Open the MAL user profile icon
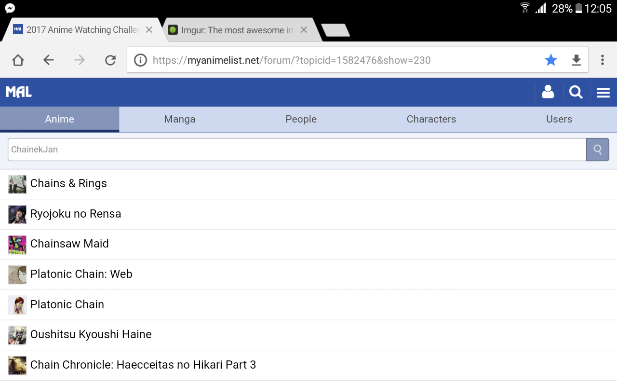The height and width of the screenshot is (386, 617). [548, 92]
